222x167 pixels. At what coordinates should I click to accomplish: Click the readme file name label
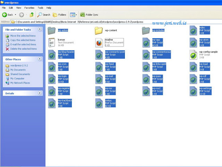coord(109,40)
